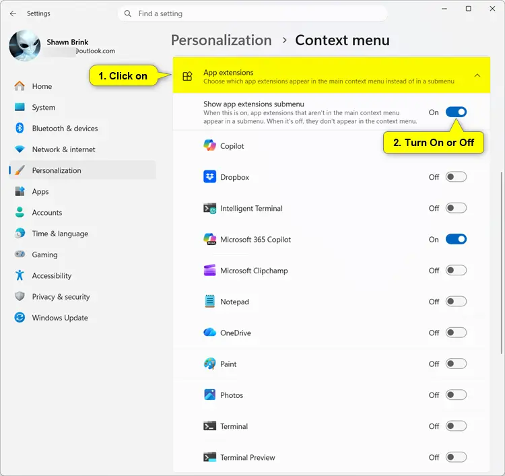Click the Windows Update sync icon

pyautogui.click(x=20, y=318)
